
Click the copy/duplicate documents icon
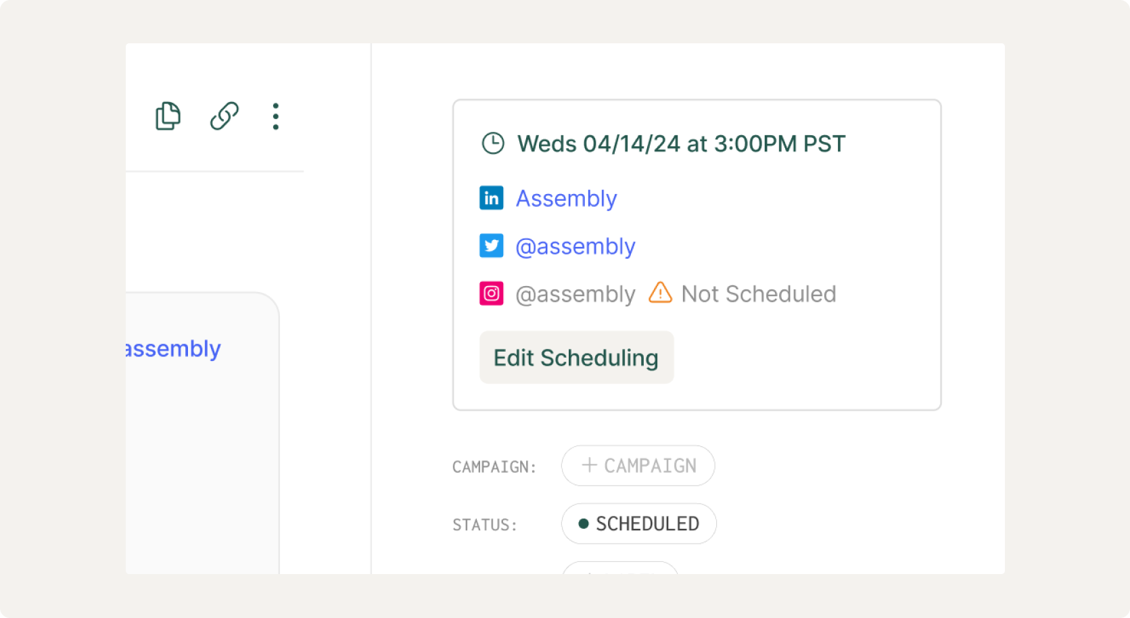pos(168,116)
